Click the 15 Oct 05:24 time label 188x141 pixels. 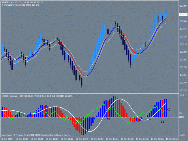coord(172,139)
